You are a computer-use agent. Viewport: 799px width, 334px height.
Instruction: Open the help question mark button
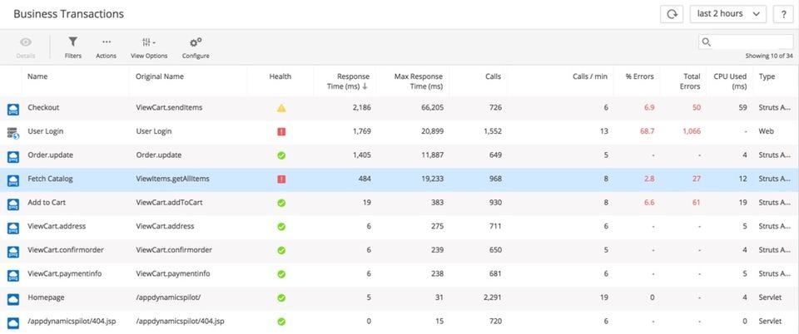[782, 14]
